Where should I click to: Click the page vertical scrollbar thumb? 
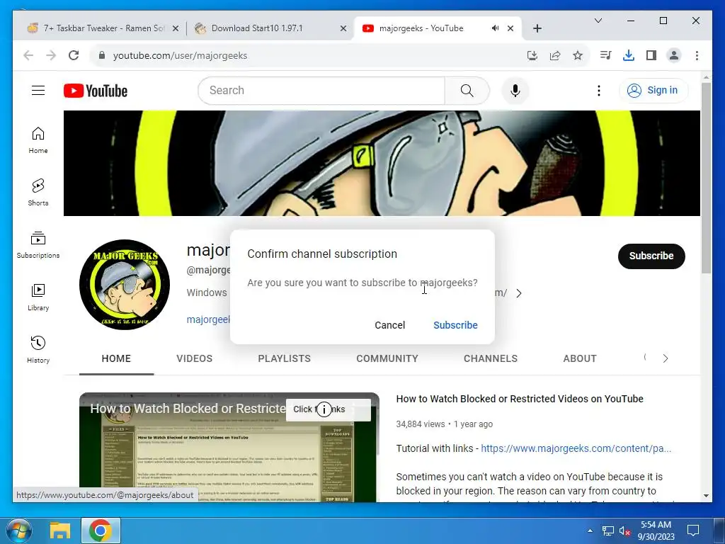pos(706,178)
